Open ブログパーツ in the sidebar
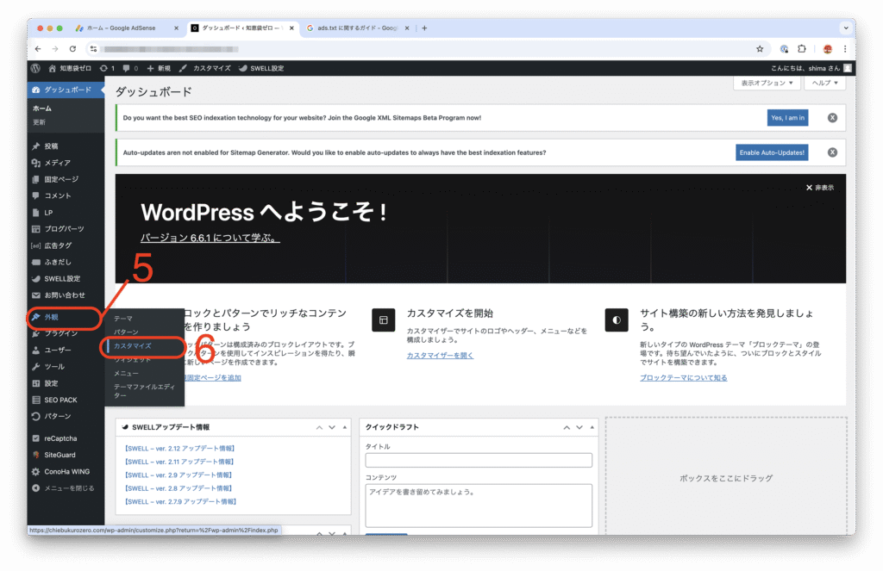883x571 pixels. tap(66, 229)
